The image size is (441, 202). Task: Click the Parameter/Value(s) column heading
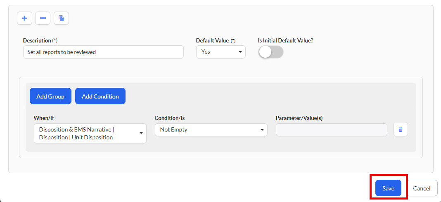(299, 118)
